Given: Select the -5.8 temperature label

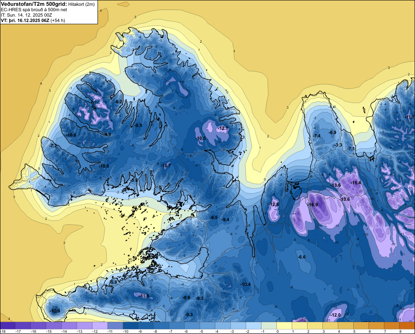Looking at the screenshot, I should [113, 283].
